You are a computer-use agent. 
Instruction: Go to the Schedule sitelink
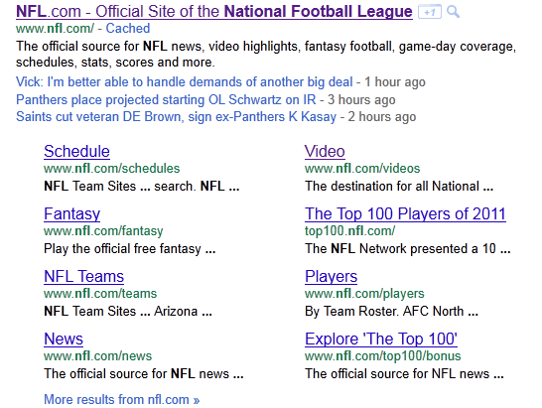tap(76, 152)
